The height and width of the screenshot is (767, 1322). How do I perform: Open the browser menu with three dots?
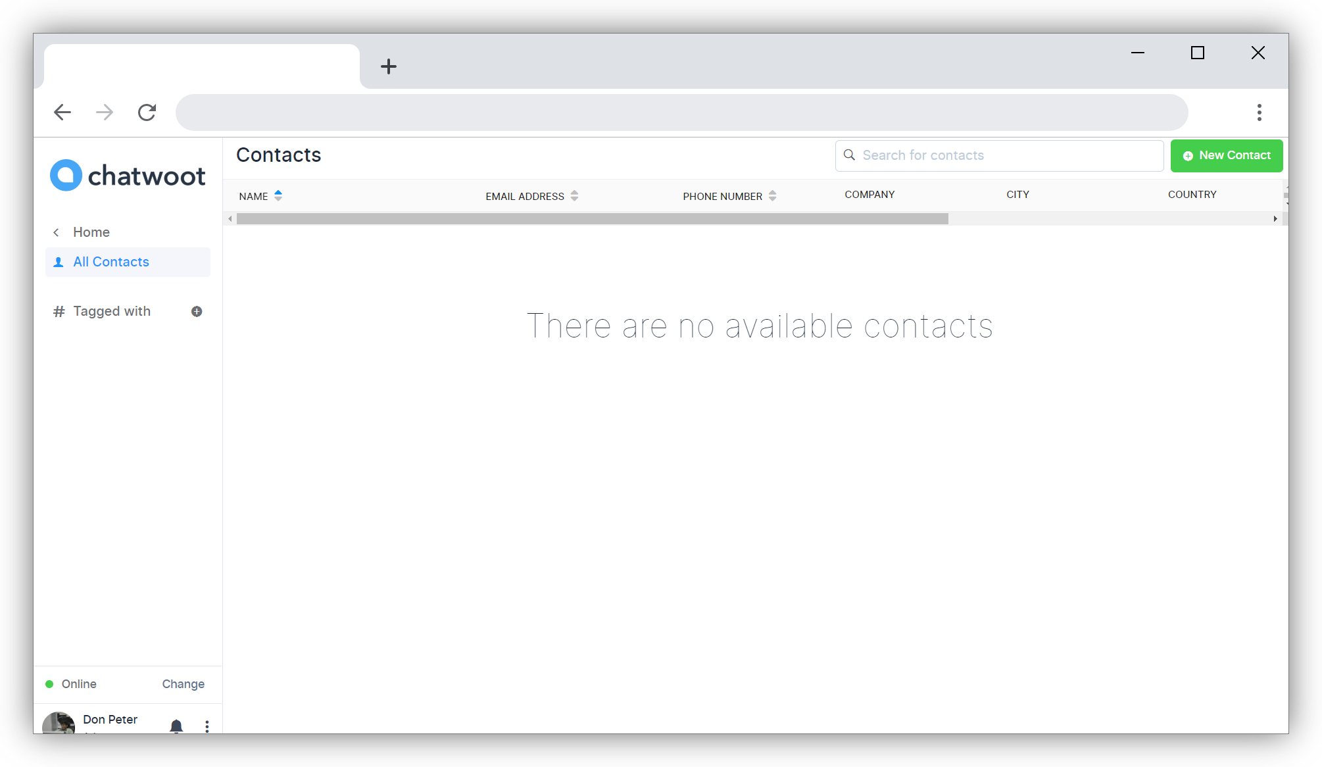[1258, 112]
